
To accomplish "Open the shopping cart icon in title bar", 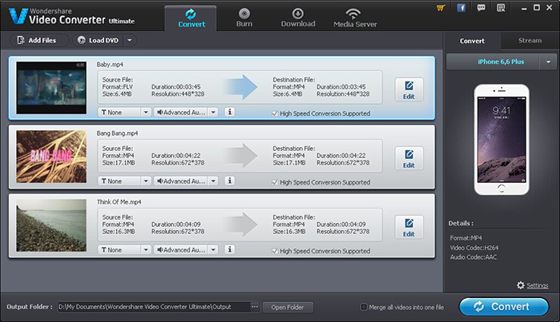I will 441,8.
